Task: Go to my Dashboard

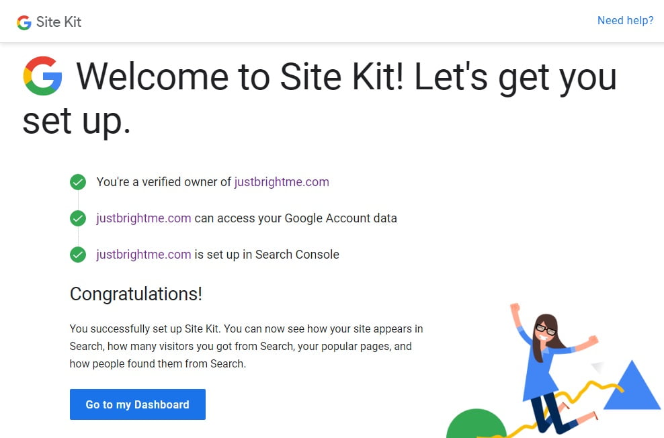Action: (x=138, y=404)
